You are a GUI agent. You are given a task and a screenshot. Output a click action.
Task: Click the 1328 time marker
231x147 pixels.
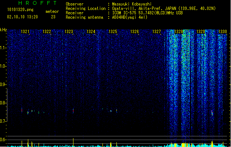(178, 31)
